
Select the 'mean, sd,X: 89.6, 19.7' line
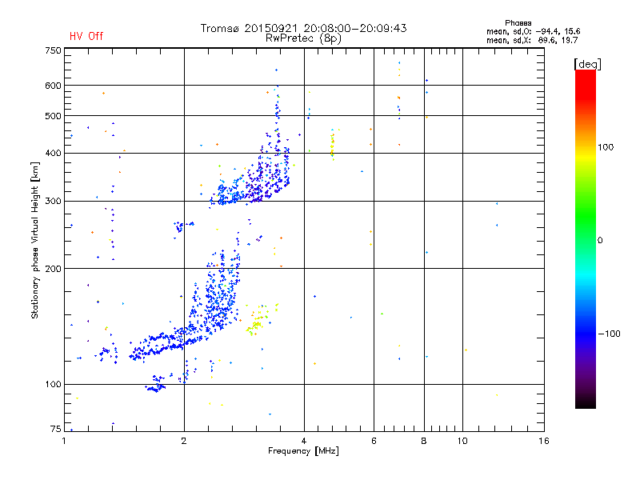click(x=532, y=40)
